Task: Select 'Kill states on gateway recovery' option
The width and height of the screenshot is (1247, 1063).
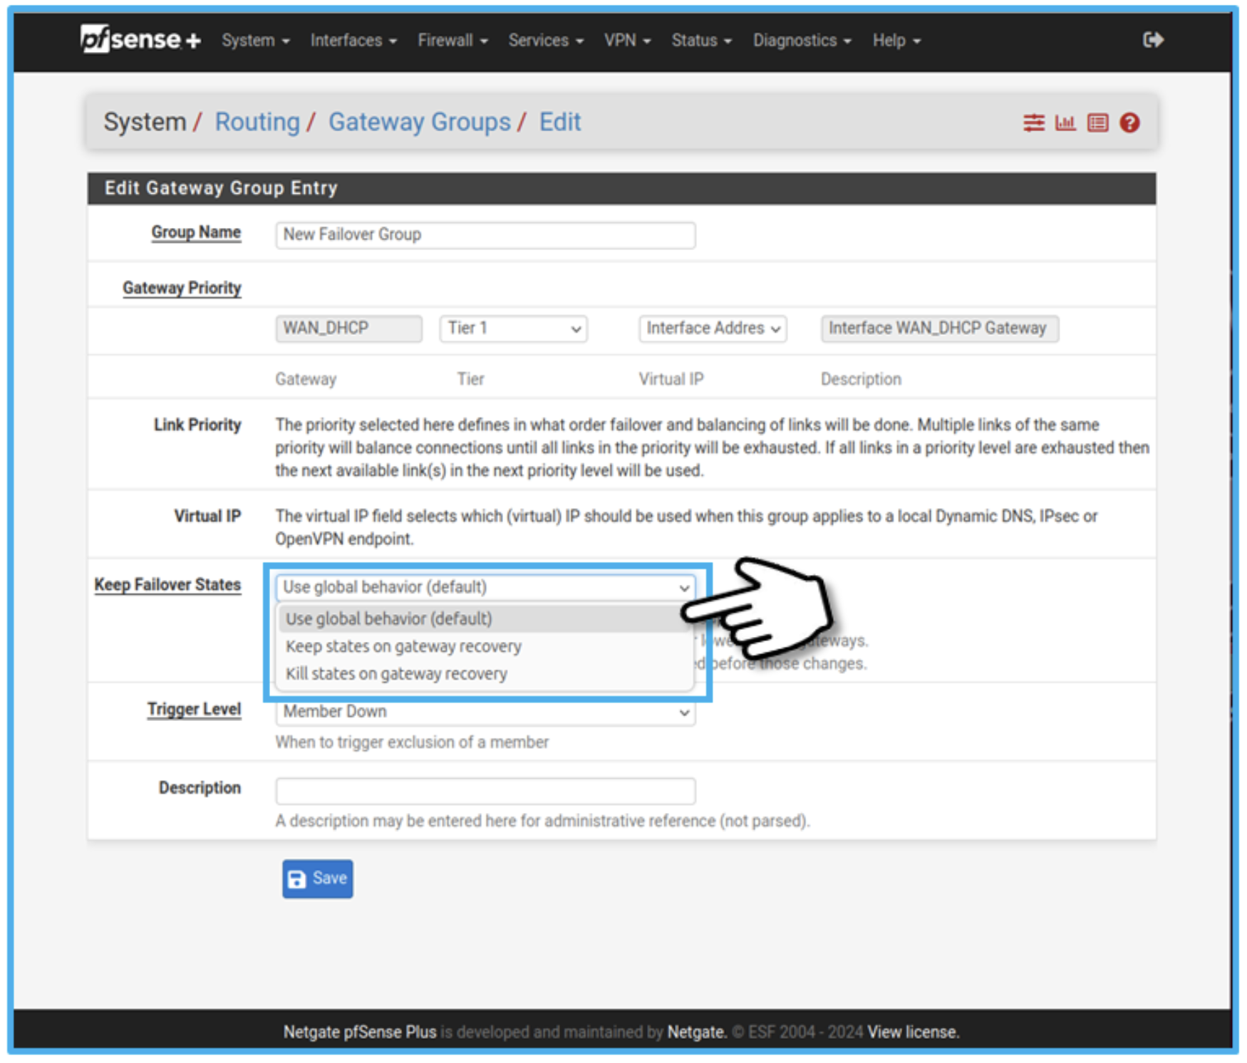Action: click(x=396, y=674)
